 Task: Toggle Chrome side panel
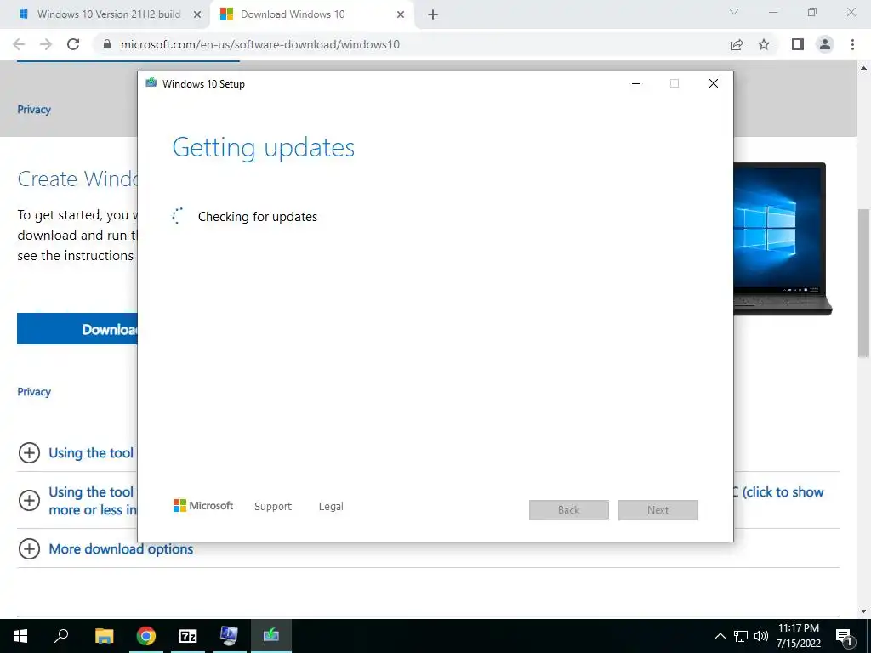pos(798,44)
